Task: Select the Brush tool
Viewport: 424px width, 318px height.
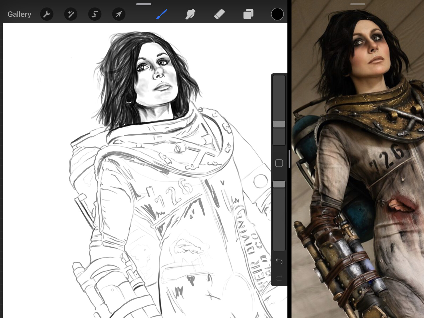Action: (x=161, y=14)
